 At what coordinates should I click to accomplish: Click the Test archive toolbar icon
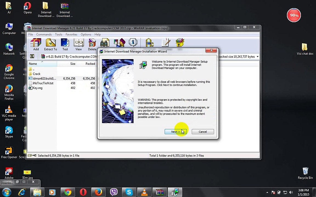point(65,44)
